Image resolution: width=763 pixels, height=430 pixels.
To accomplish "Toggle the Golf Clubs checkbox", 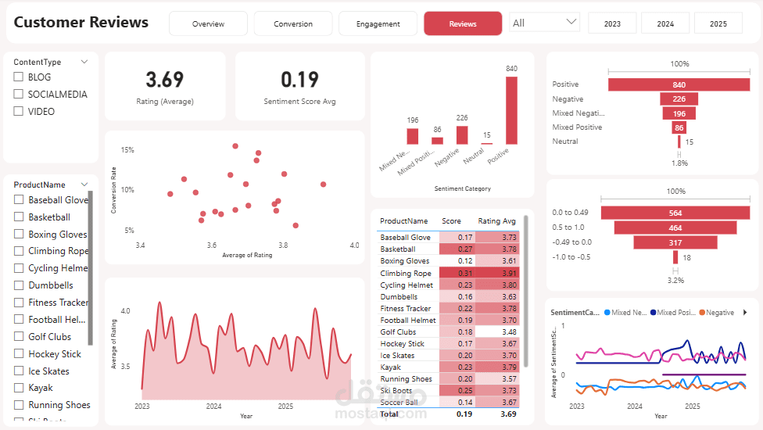I will [x=19, y=337].
